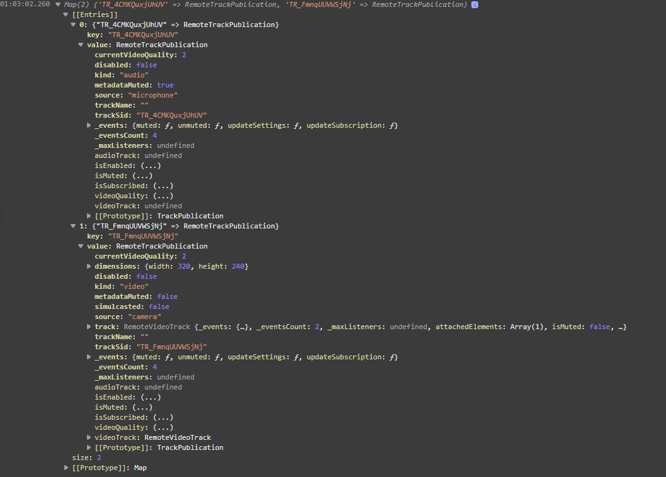Evaluate the isEnabled getter of entry 0
The height and width of the screenshot is (477, 666).
tap(149, 166)
